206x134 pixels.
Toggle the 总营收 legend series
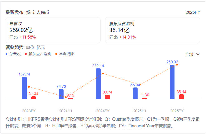[13, 54]
